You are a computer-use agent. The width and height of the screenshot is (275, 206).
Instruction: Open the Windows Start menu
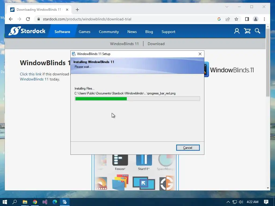(5, 202)
